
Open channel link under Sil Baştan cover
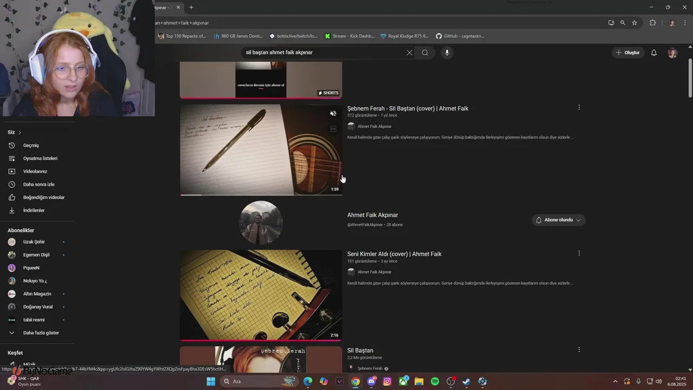374,126
